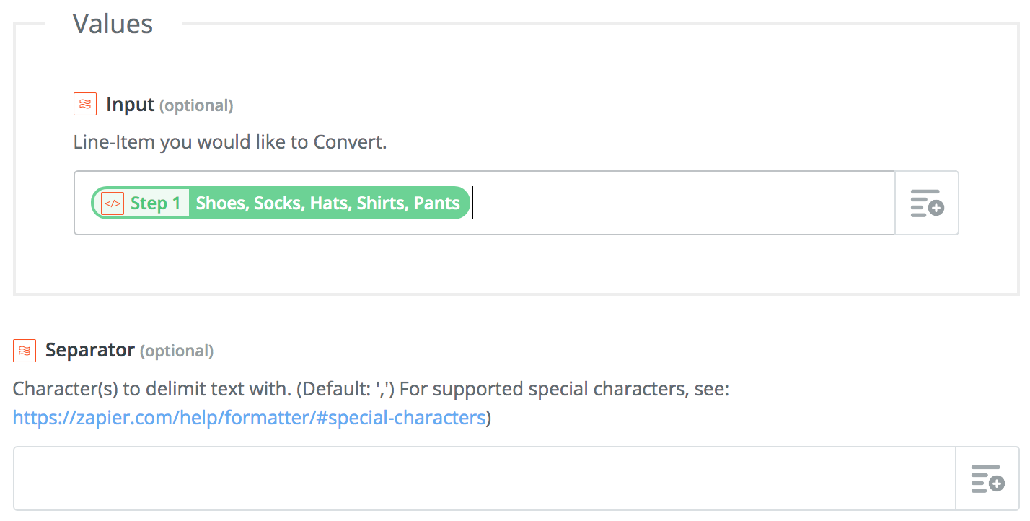The height and width of the screenshot is (521, 1030).
Task: Click '(optional)' text next to Separator
Action: (x=177, y=351)
